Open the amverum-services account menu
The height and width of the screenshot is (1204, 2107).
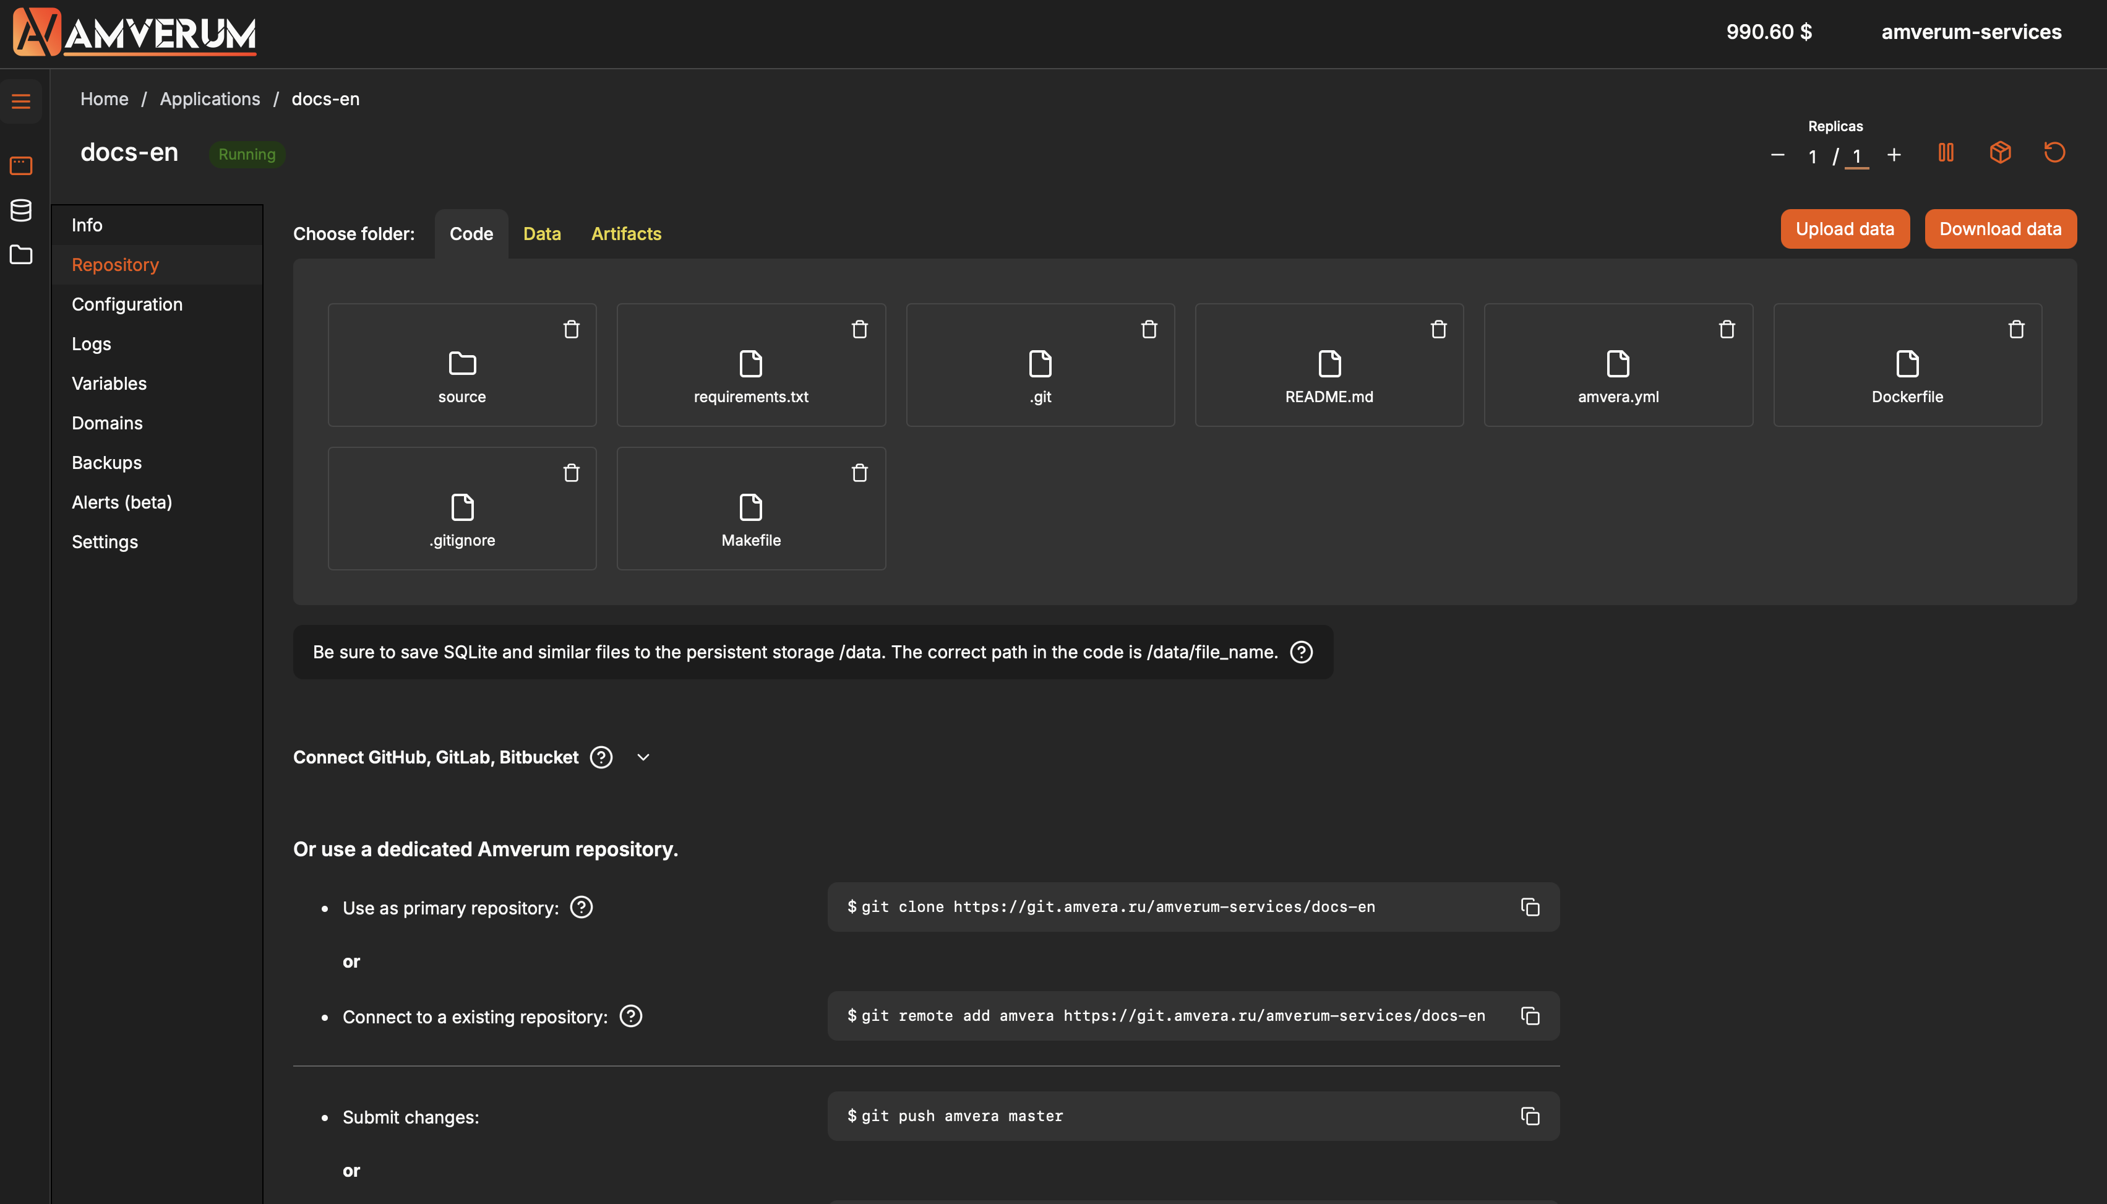pyautogui.click(x=1971, y=32)
